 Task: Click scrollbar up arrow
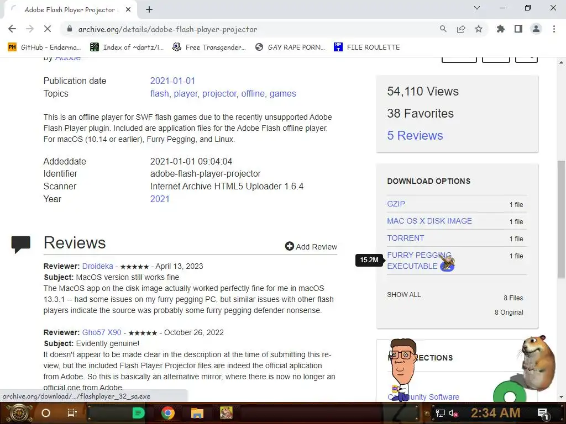[x=561, y=62]
